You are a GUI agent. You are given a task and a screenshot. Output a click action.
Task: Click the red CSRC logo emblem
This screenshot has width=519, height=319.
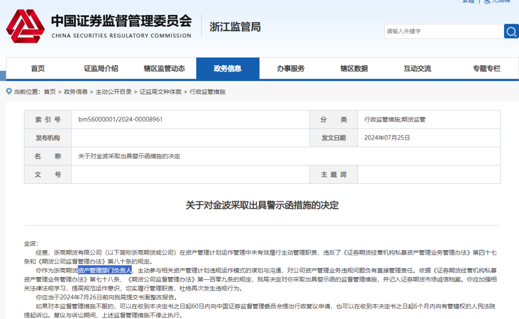(x=25, y=26)
